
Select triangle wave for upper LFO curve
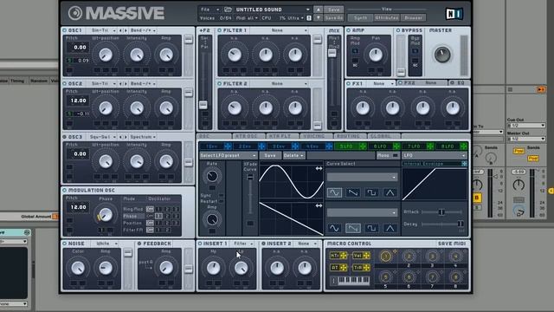click(390, 192)
